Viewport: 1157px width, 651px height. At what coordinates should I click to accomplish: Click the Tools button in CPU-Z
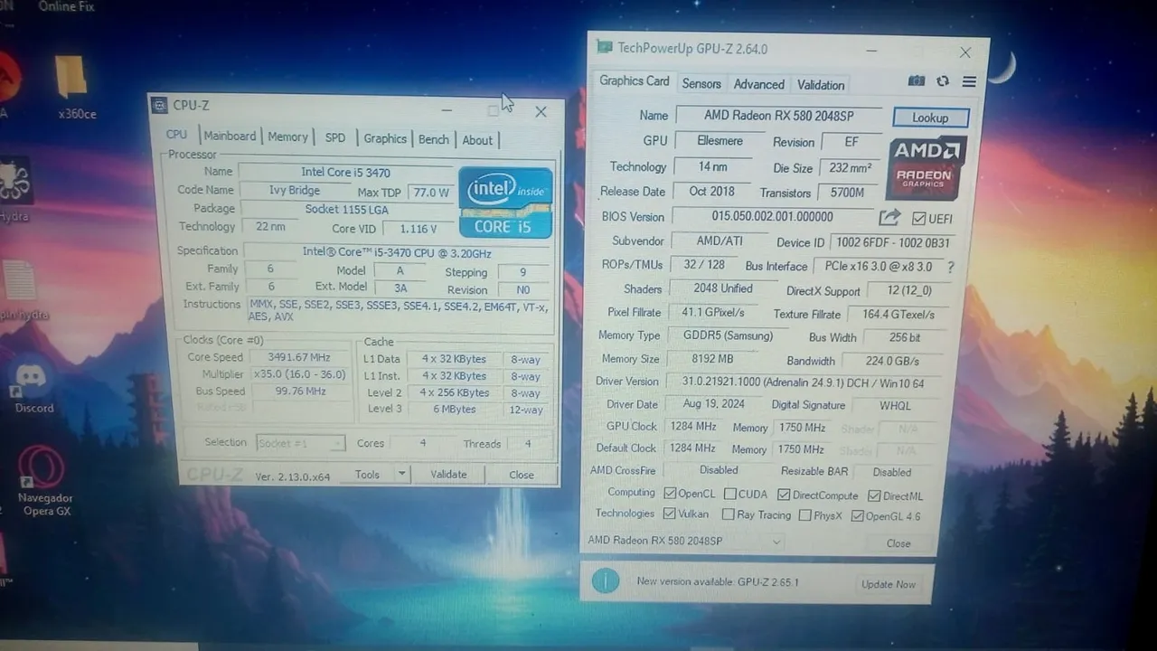367,475
